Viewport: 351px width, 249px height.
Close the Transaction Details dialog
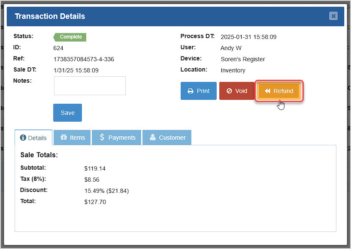pyautogui.click(x=333, y=16)
